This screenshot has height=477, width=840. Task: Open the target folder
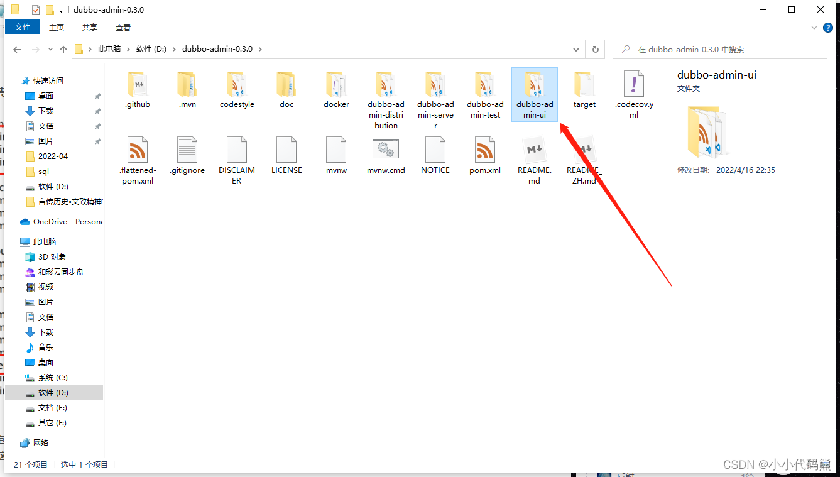pyautogui.click(x=584, y=90)
